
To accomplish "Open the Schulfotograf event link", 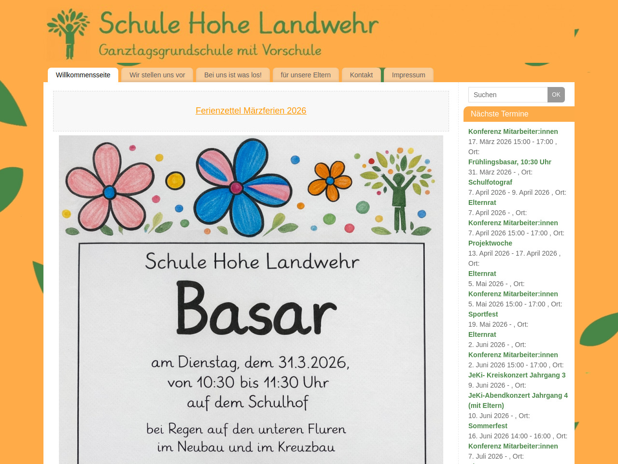I will 490,182.
